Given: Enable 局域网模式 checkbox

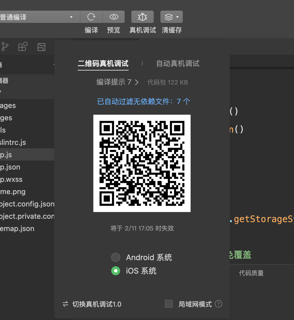Looking at the screenshot, I should pos(169,304).
